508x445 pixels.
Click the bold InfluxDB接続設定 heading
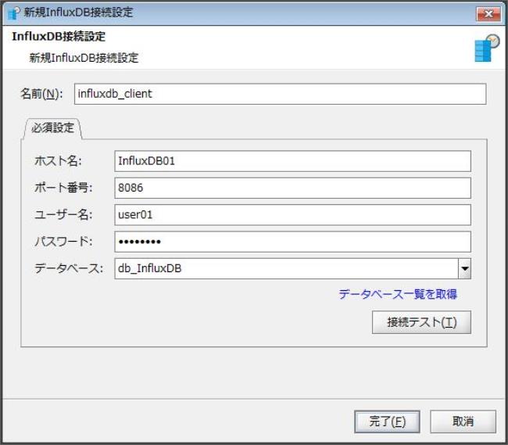59,36
